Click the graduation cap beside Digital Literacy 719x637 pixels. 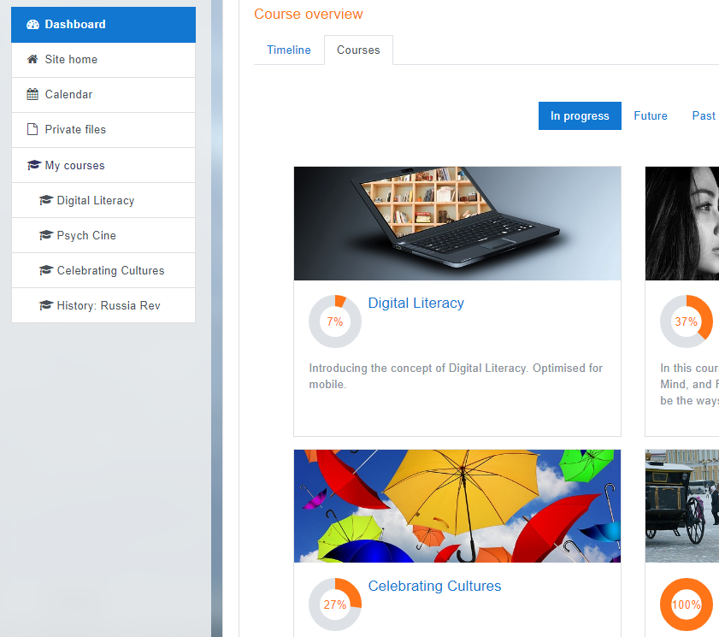coord(46,200)
